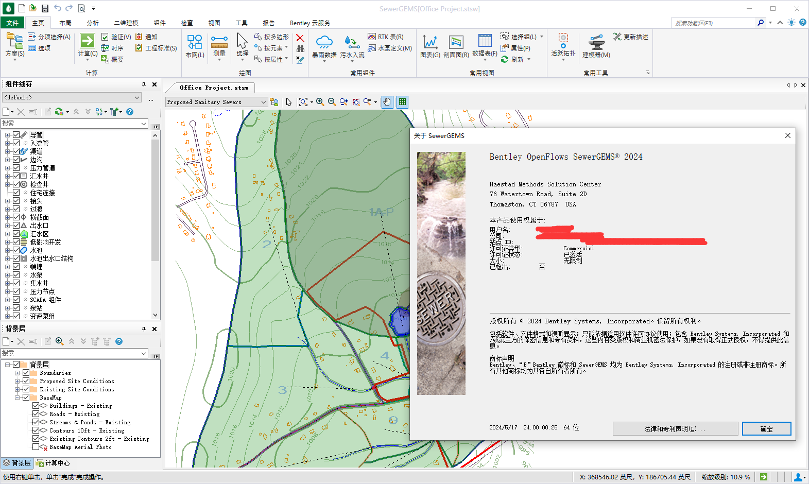Viewport: 809px width, 484px height.
Task: Open the 测量 measure tool
Action: [219, 42]
